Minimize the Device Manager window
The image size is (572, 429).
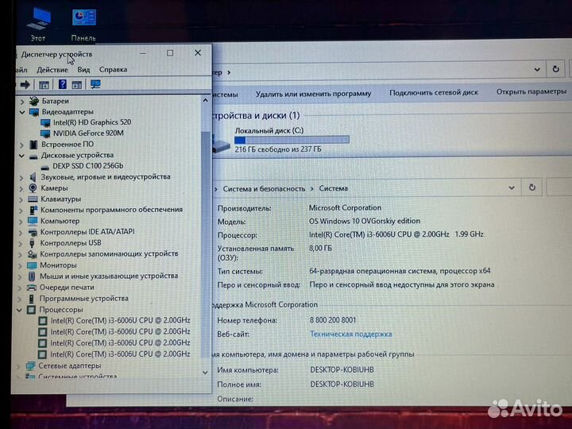(x=143, y=54)
